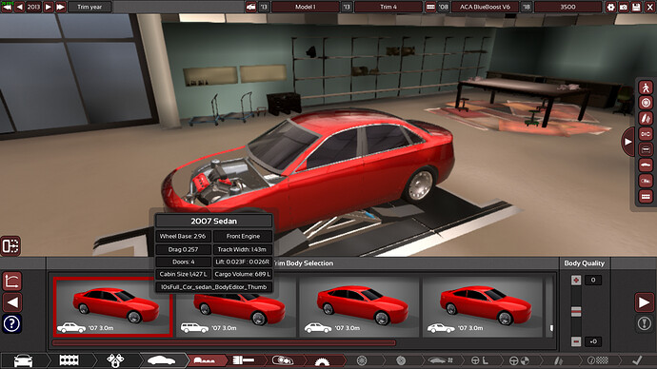Toggle the car cutaway sidebar icon
The height and width of the screenshot is (369, 657).
click(646, 181)
